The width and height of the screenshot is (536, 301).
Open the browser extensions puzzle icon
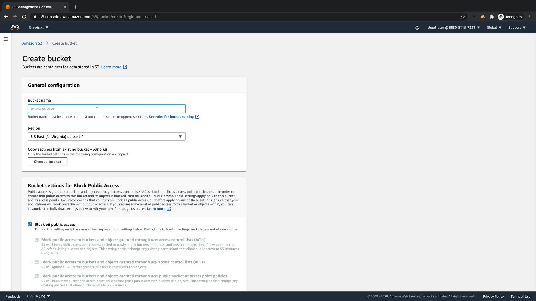coord(492,17)
